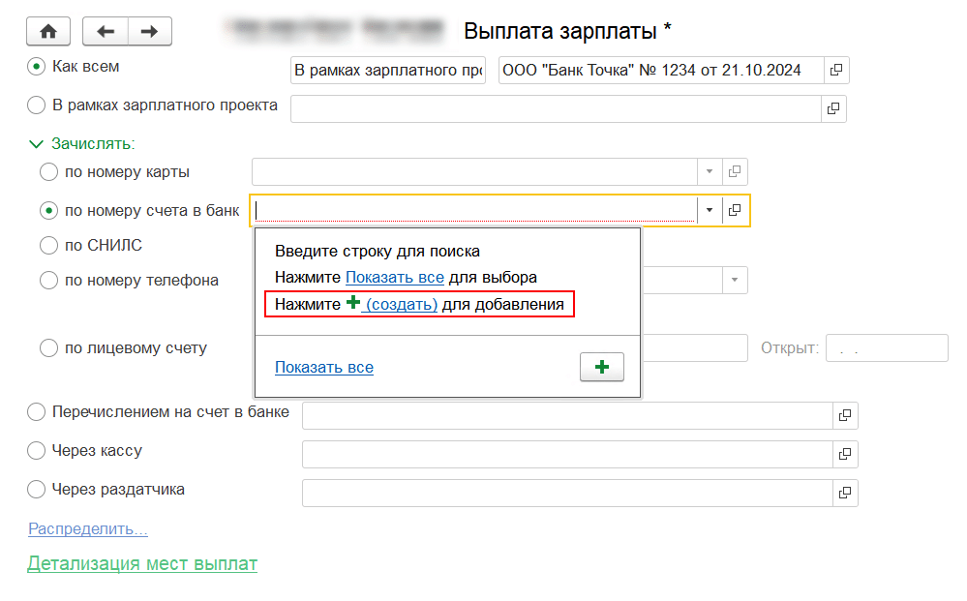The height and width of the screenshot is (601, 967).
Task: Choose the 'по СНИЛС' radio option
Action: click(x=48, y=246)
